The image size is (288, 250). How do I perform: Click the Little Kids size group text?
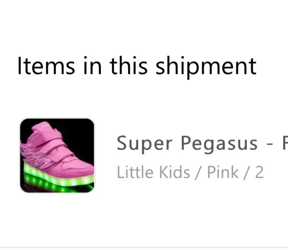(153, 173)
